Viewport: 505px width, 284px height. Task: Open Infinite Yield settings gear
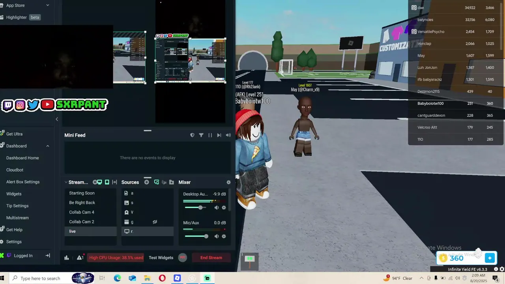(502, 269)
